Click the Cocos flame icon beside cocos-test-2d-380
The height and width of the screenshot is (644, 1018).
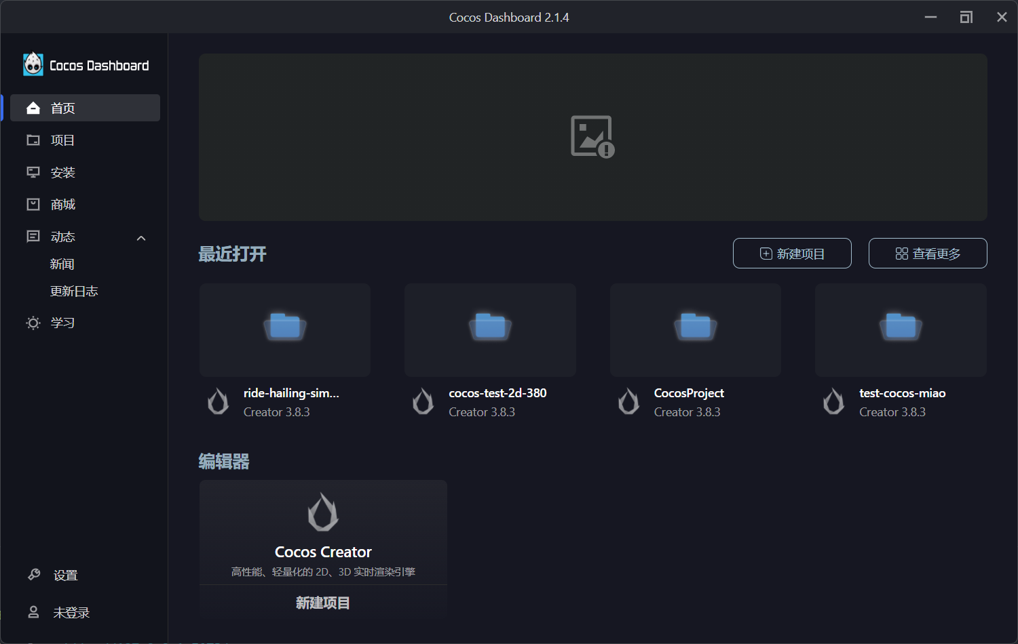click(x=423, y=401)
